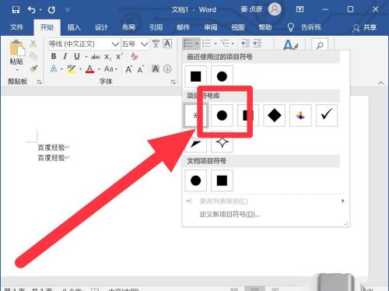Click the character border A icon
The image size is (389, 291).
tap(167, 44)
